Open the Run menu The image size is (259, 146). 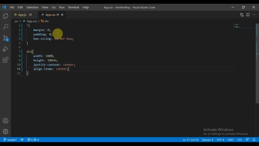click(x=62, y=7)
